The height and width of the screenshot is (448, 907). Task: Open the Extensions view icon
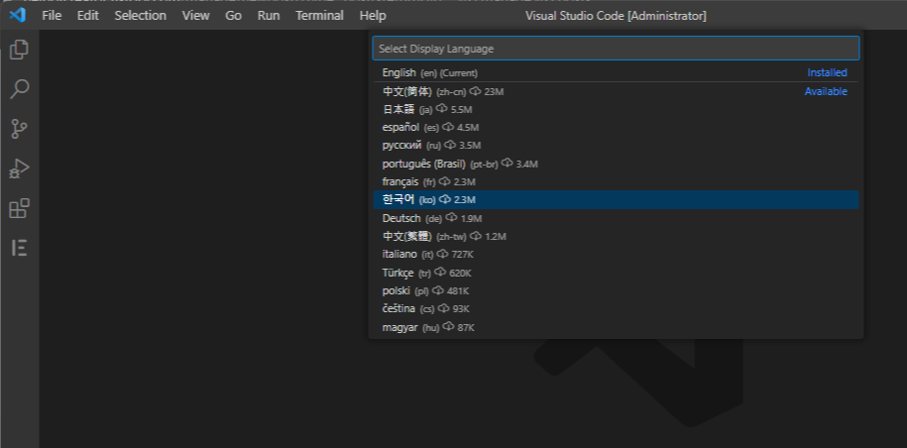click(19, 209)
